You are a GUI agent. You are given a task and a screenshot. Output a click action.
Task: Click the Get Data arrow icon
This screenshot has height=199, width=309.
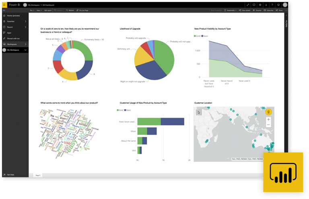[4, 175]
